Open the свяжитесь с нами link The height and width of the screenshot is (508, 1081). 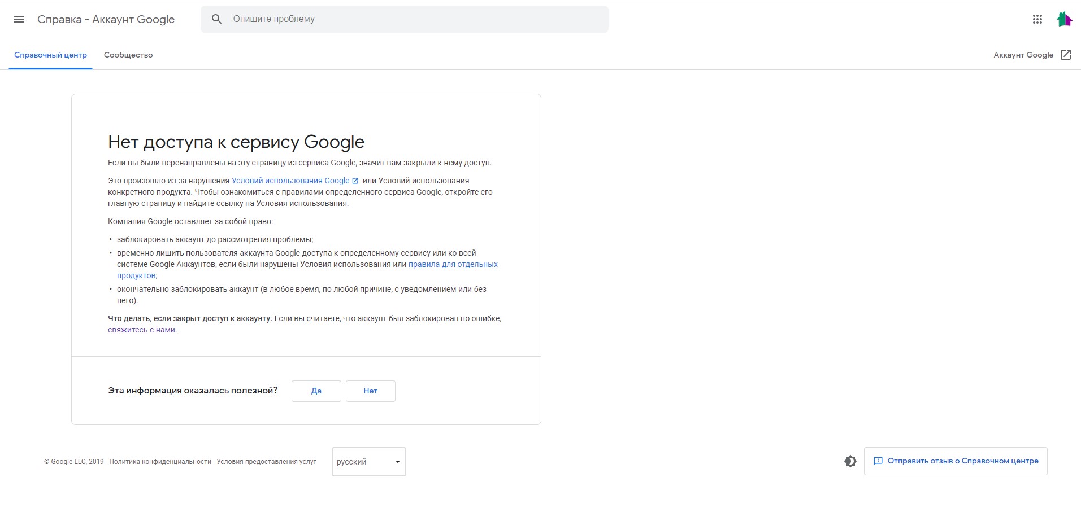(x=142, y=330)
